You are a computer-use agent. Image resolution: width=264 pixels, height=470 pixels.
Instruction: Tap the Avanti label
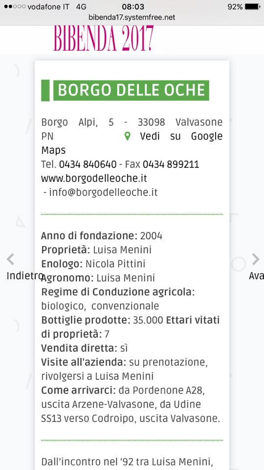coord(257,276)
